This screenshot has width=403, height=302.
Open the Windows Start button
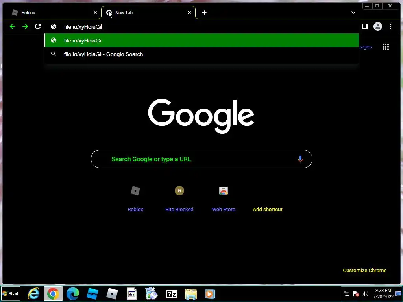tap(11, 293)
